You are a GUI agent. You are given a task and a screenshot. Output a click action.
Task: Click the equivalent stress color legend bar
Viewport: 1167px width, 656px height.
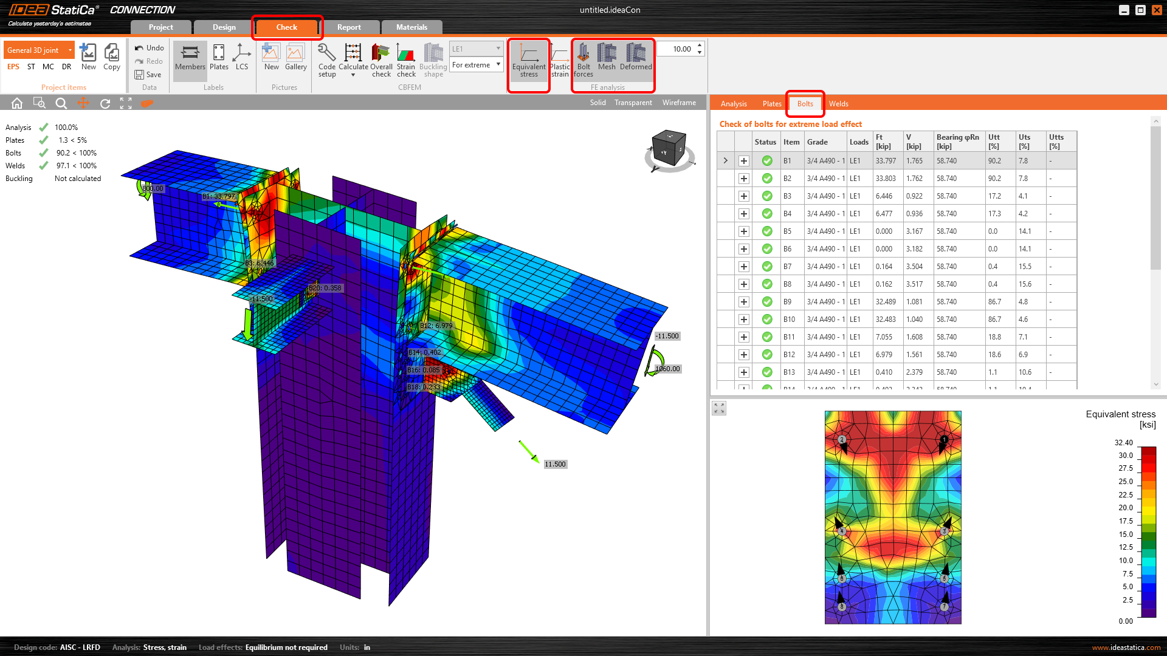(x=1148, y=531)
